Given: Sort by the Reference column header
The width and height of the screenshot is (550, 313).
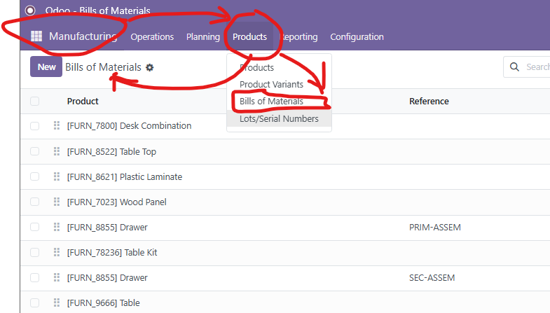Looking at the screenshot, I should [429, 101].
